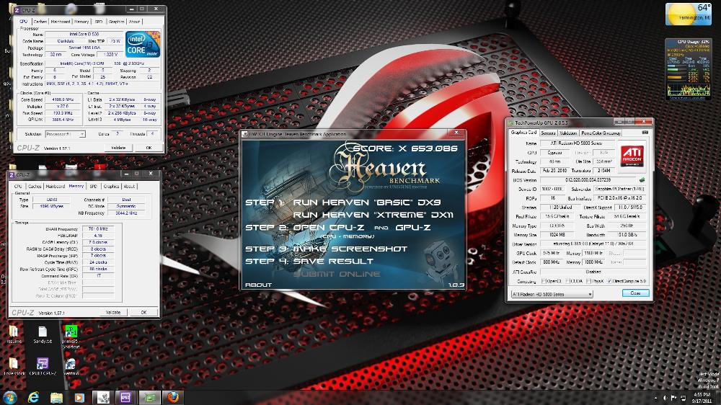
Task: Open the Sandy.txt file icon
Action: point(43,334)
